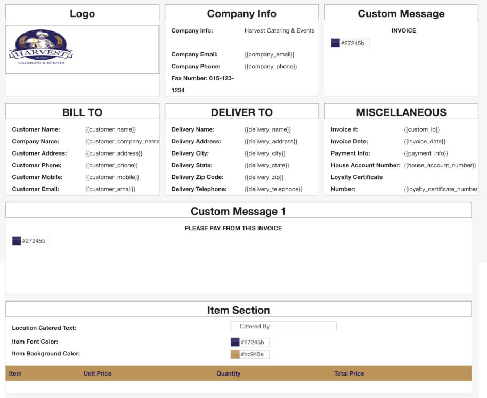
Task: Click the {{delivery_address}} placeholder
Action: click(x=271, y=142)
